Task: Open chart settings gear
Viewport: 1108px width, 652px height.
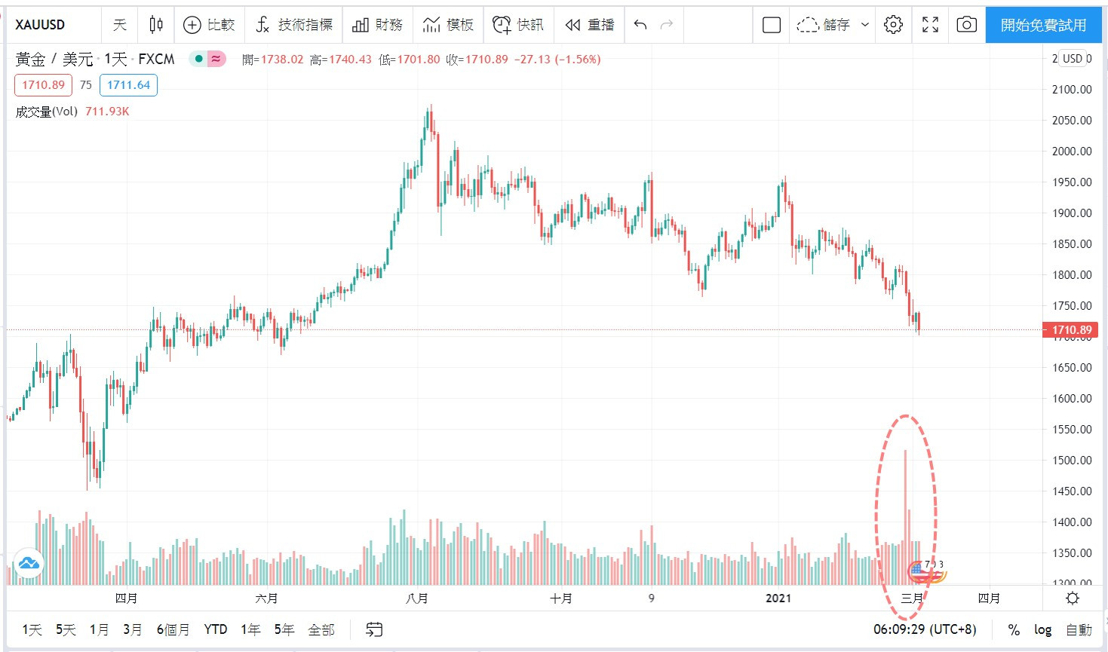Action: pos(893,25)
